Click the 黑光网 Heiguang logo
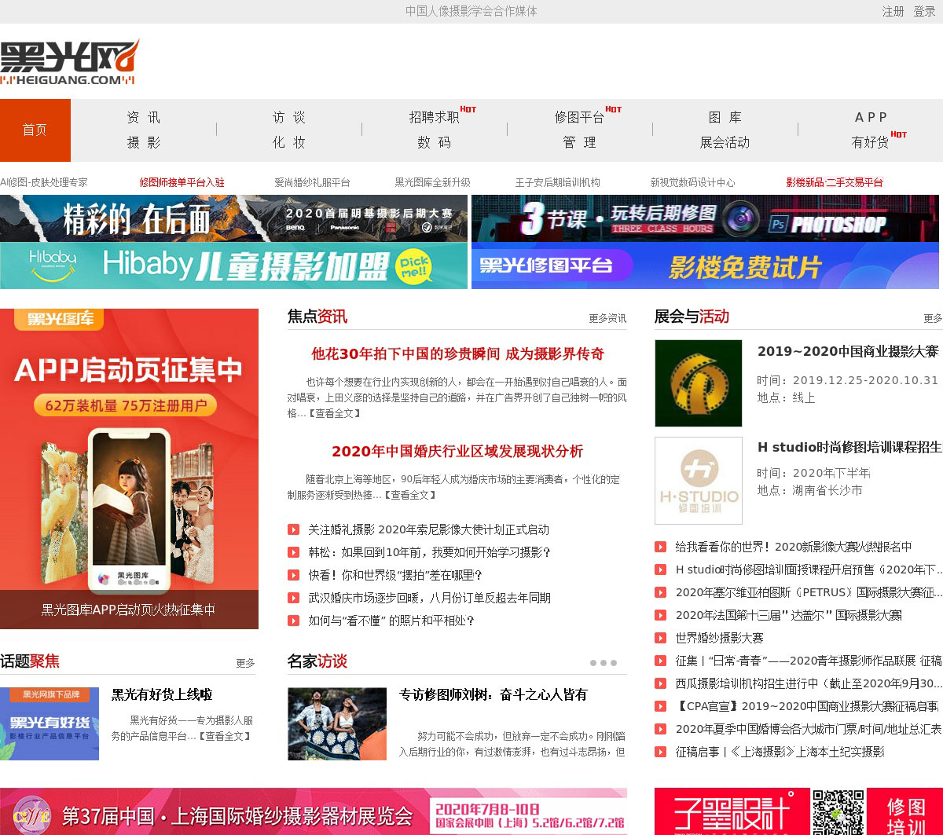 (70, 62)
